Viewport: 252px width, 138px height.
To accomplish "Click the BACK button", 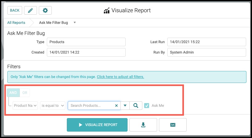I will tap(14, 10).
